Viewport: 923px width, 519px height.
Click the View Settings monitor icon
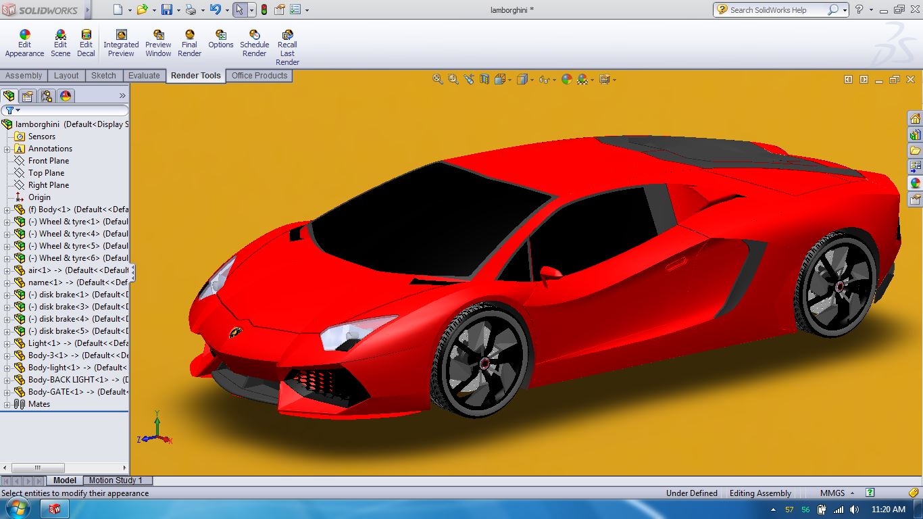(605, 79)
